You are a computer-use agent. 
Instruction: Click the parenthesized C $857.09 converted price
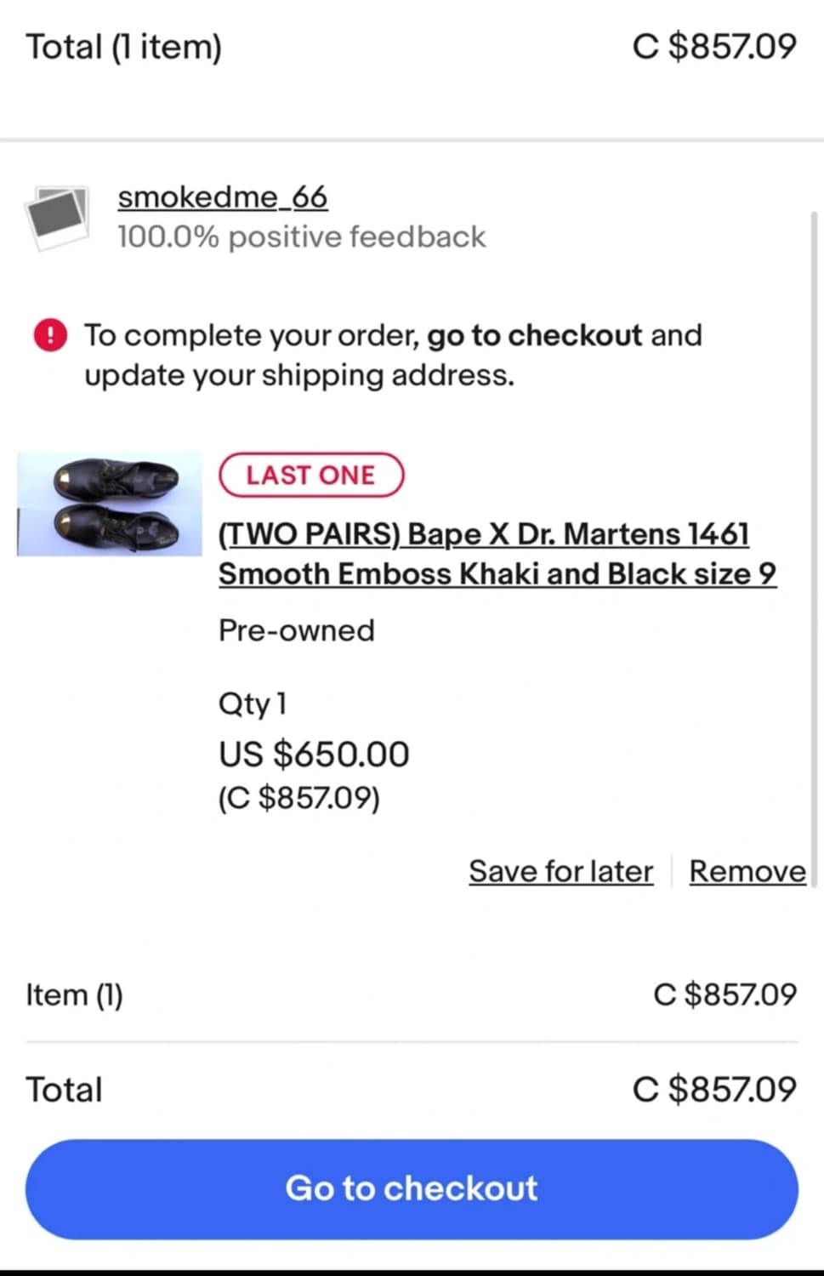coord(299,798)
